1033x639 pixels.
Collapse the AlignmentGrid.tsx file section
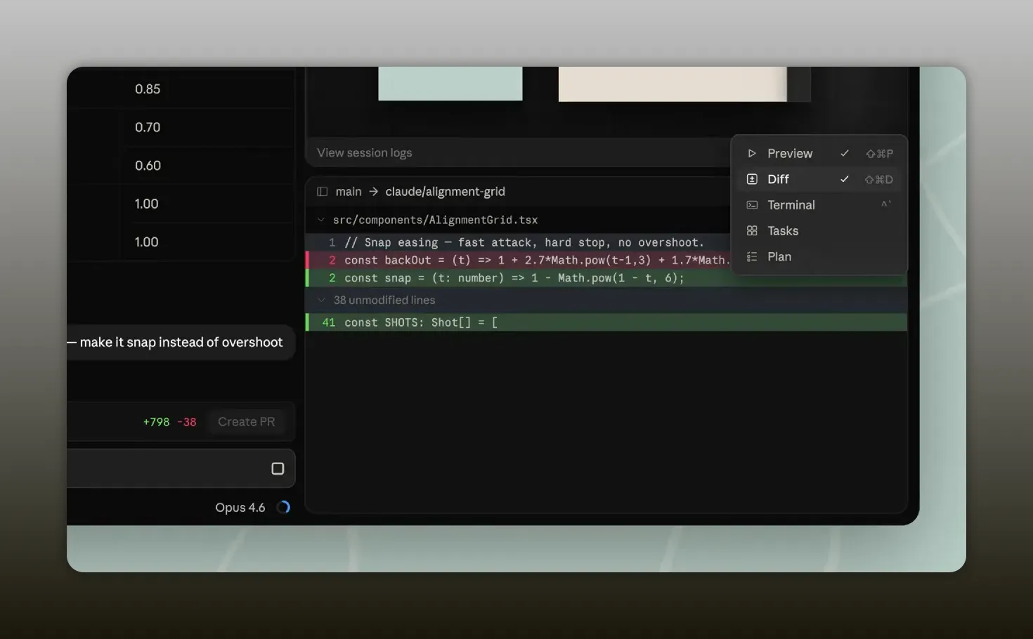pos(321,220)
